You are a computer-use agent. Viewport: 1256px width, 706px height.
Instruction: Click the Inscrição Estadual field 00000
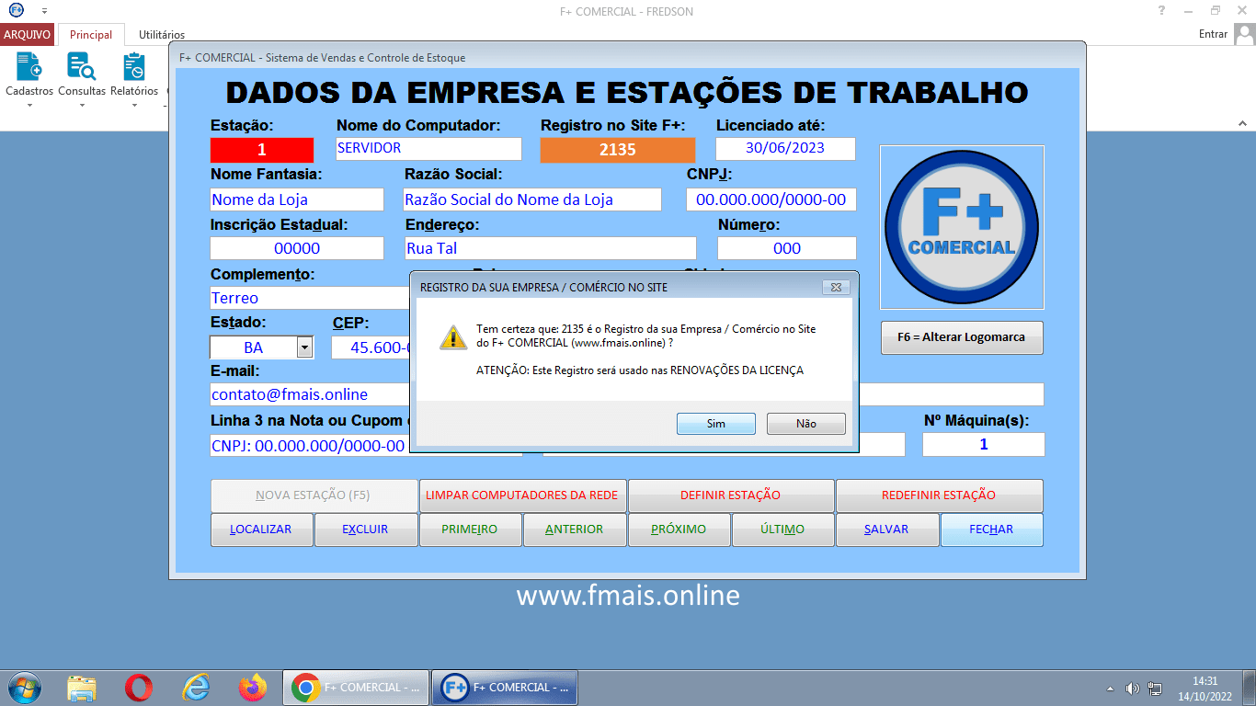(x=297, y=248)
